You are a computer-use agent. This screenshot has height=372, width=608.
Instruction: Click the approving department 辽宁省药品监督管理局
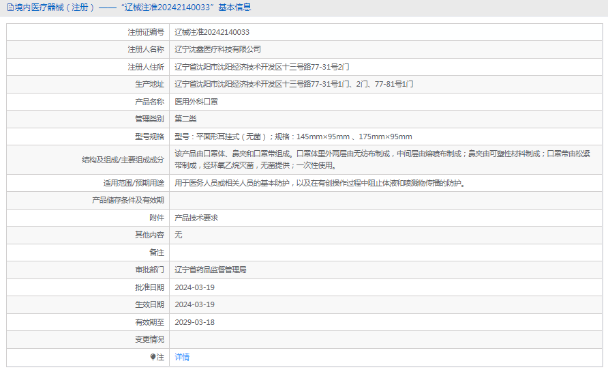coord(211,270)
